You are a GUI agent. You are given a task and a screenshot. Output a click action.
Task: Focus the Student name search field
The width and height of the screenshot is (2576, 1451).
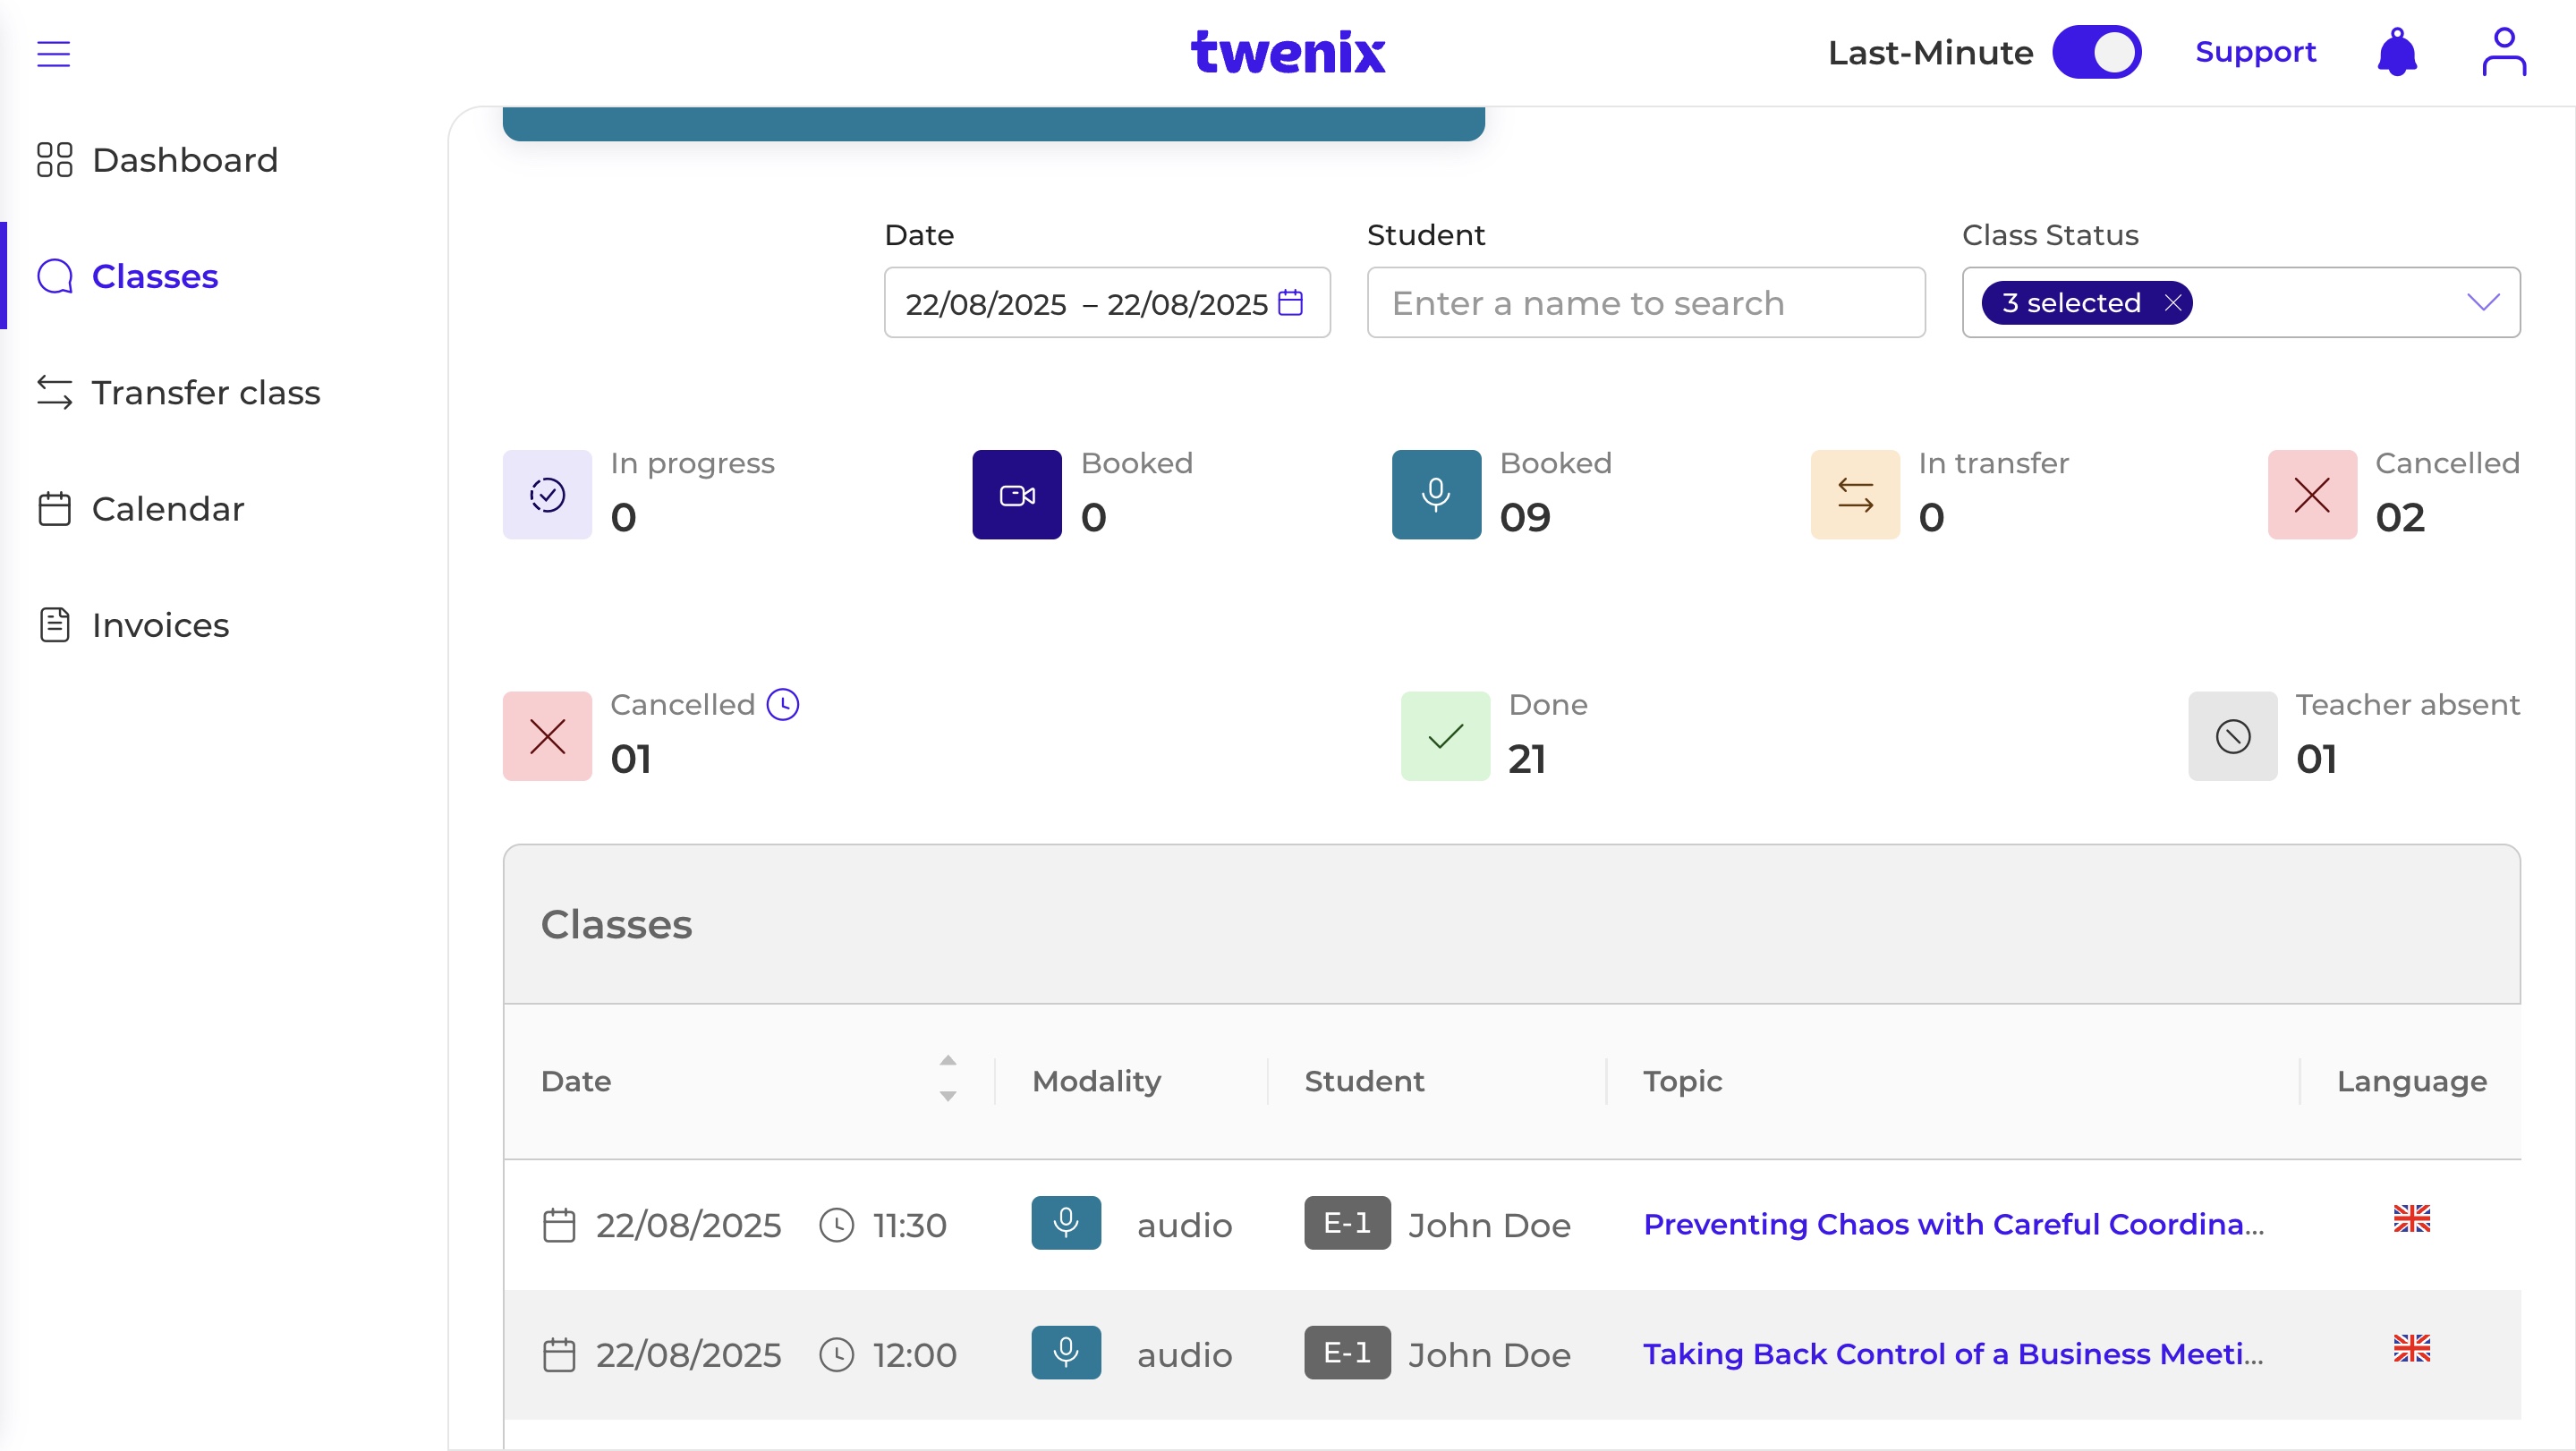tap(1646, 302)
